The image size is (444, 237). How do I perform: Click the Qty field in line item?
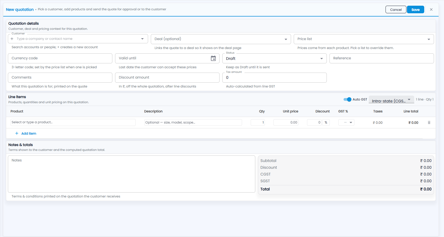(x=258, y=122)
